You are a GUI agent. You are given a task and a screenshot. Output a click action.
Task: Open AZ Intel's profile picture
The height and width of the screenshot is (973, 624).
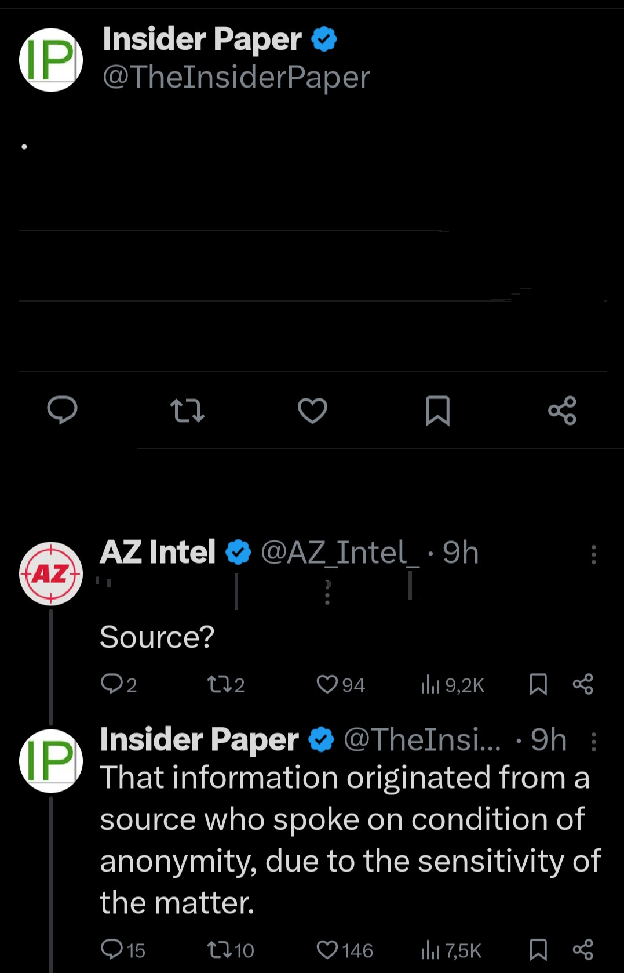click(x=51, y=573)
